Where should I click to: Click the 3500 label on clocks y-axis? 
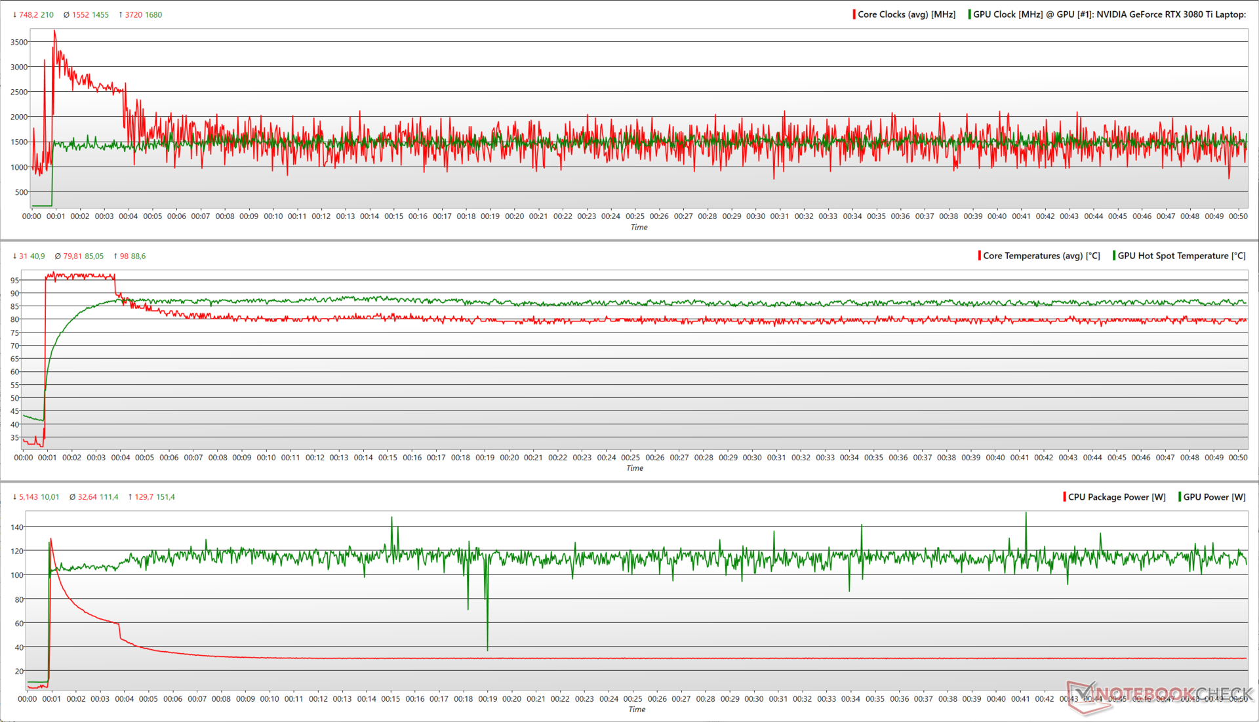[x=19, y=42]
